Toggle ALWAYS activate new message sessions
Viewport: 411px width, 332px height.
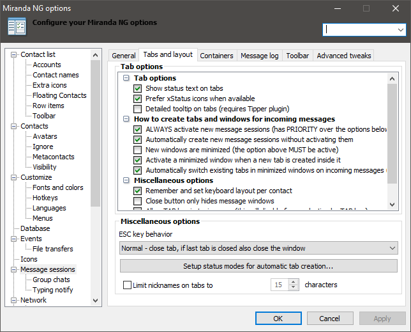click(137, 129)
